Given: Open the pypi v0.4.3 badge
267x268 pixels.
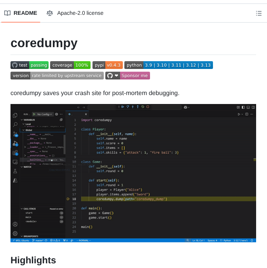Looking at the screenshot, I should click(x=108, y=65).
